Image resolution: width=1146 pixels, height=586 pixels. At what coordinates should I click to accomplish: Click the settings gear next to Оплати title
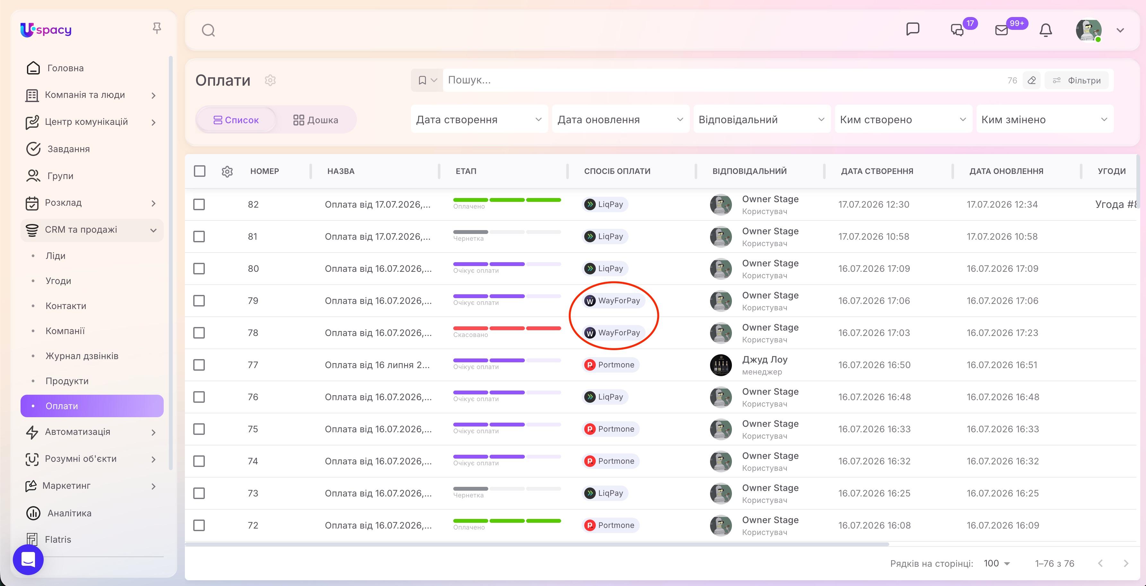[270, 81]
